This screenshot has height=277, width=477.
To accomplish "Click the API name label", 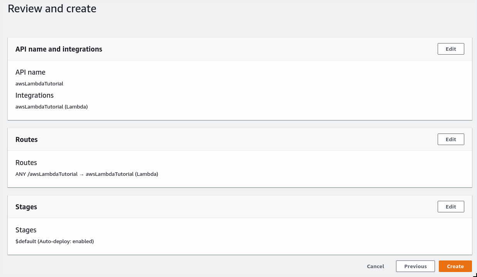I will pyautogui.click(x=30, y=72).
